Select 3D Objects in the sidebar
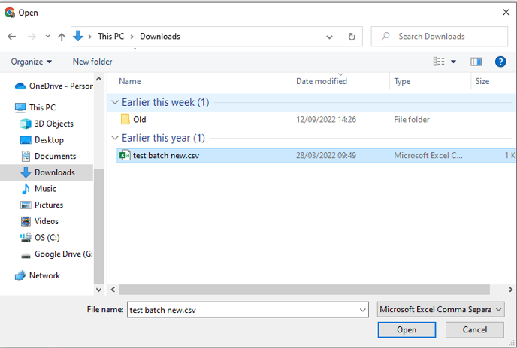 (53, 124)
